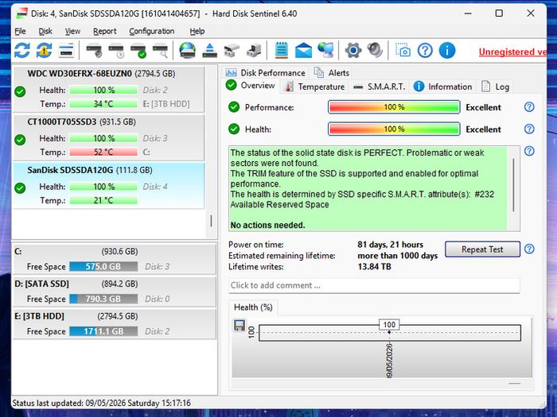Click the help icon beside status text box
This screenshot has width=557, height=417.
pos(529,152)
